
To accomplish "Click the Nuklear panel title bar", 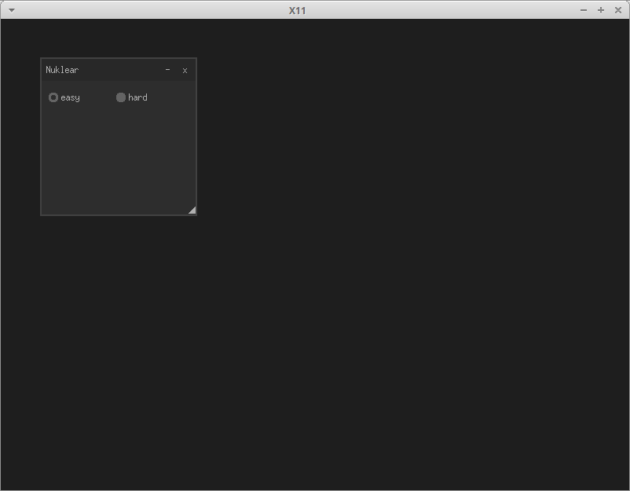I will 118,70.
